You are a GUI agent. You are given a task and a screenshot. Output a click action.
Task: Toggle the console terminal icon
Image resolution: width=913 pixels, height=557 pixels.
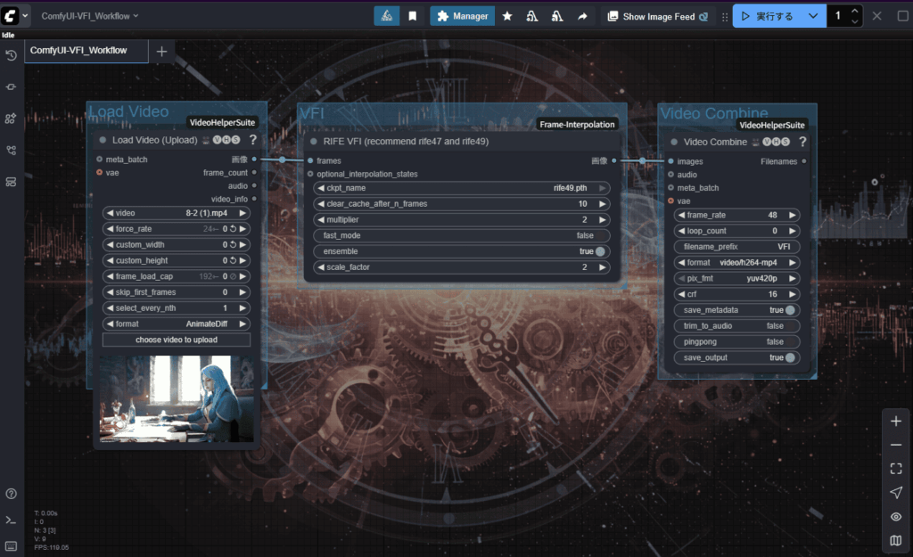tap(11, 520)
